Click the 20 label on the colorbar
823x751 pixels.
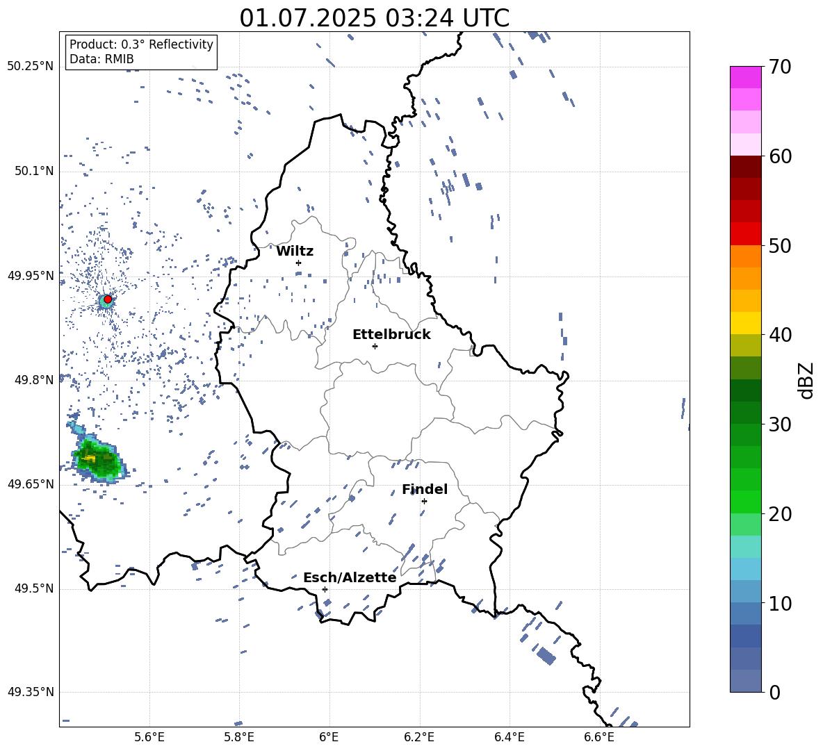779,514
